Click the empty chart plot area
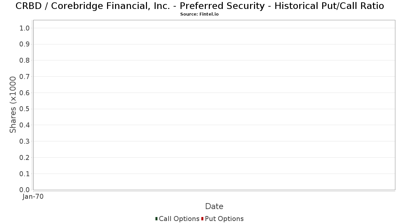Viewport: 399px width, 224px height. pyautogui.click(x=214, y=105)
